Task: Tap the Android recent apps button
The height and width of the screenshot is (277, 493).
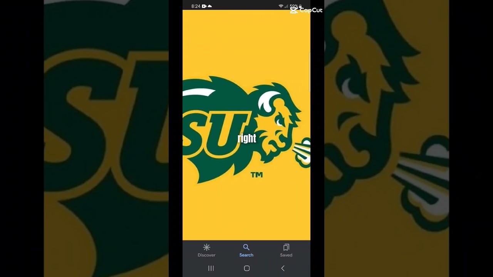Action: point(211,268)
